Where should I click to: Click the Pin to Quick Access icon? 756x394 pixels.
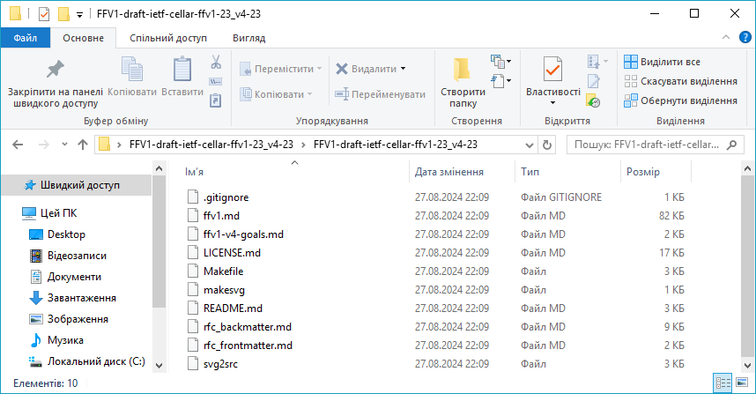coord(56,71)
